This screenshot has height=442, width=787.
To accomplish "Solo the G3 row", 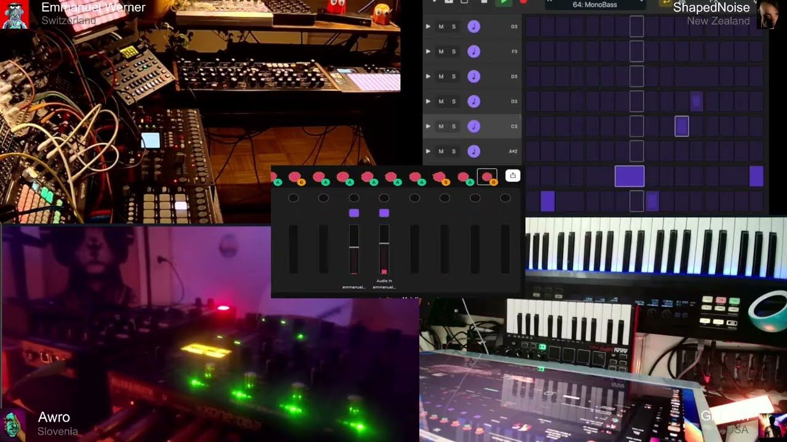I will click(454, 26).
